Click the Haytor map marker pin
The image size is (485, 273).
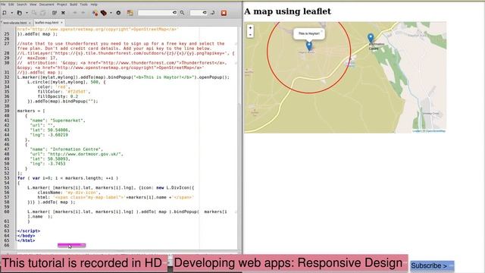tap(309, 45)
